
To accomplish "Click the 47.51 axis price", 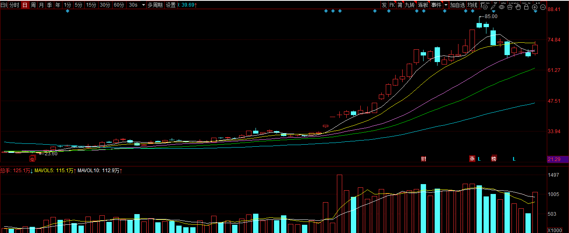I will pos(554,101).
